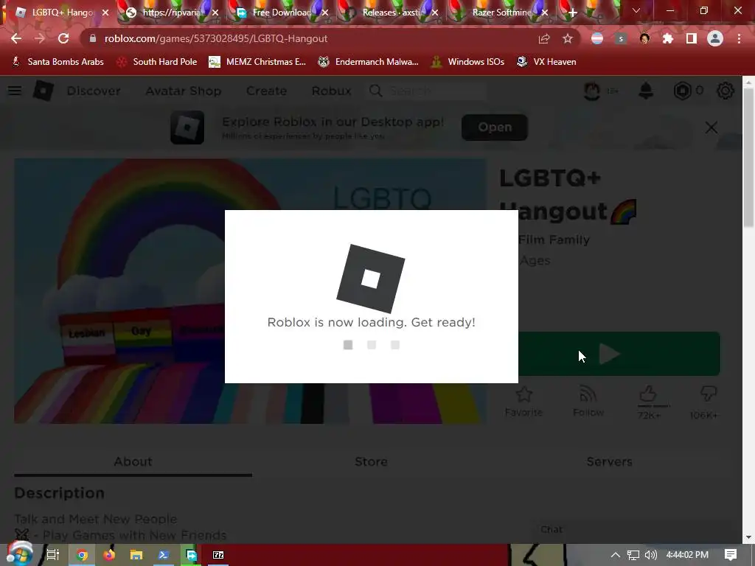This screenshot has width=755, height=566.
Task: Open Roblox notifications bell
Action: [x=646, y=91]
